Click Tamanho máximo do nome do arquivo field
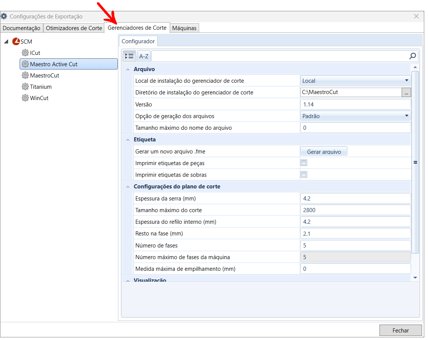 [x=355, y=128]
